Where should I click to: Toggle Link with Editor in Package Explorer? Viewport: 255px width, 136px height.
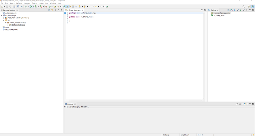click(x=52, y=10)
